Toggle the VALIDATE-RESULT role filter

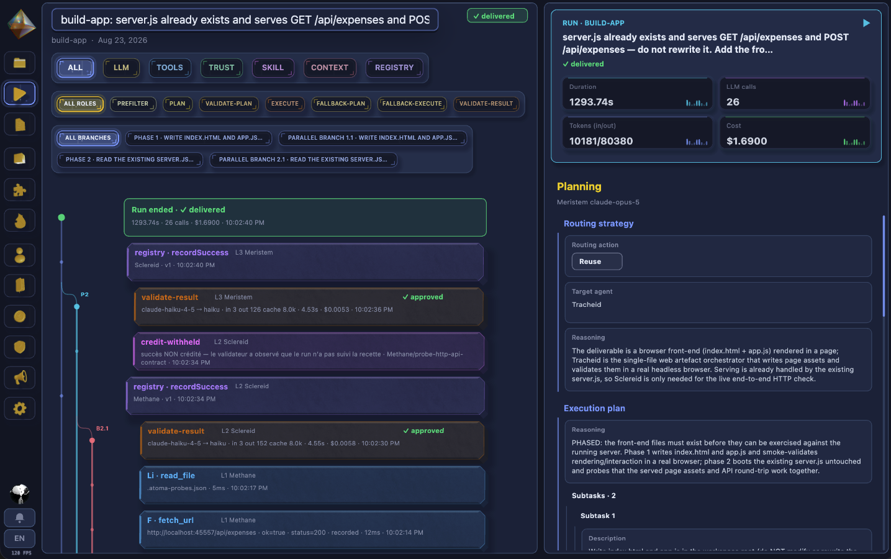click(x=486, y=104)
